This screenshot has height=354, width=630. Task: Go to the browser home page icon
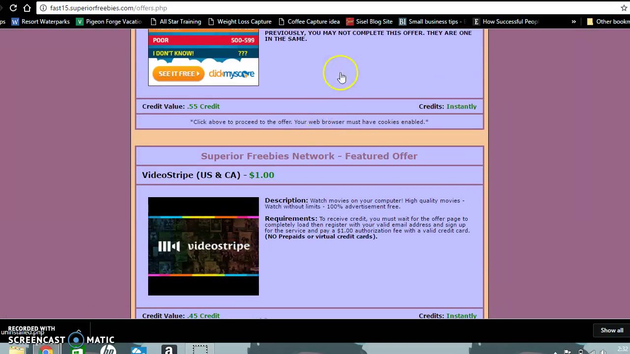tap(27, 8)
